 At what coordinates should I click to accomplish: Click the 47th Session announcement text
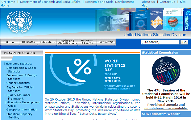(166, 96)
